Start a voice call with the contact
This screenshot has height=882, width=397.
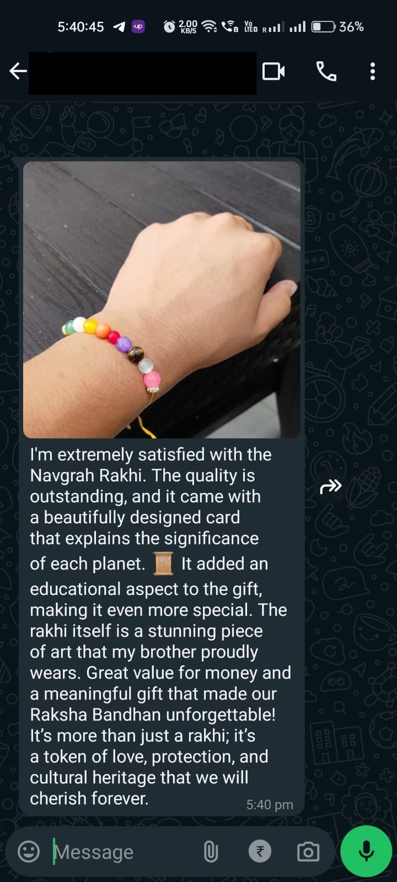(326, 71)
